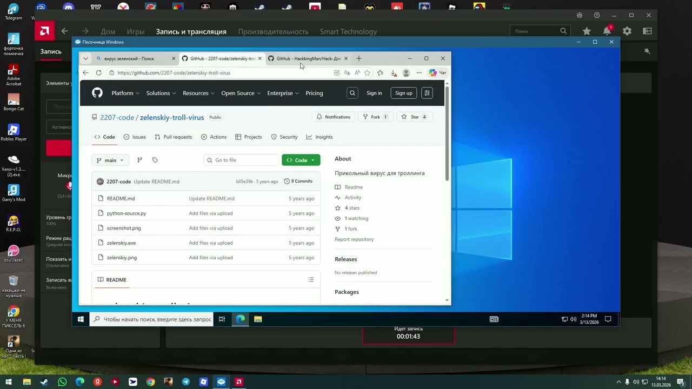Switch to the Issues repository tab
This screenshot has width=692, height=389.
[135, 137]
